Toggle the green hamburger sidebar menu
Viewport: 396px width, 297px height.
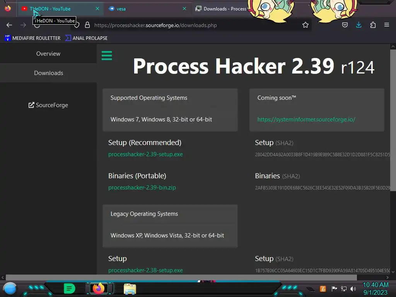(107, 56)
